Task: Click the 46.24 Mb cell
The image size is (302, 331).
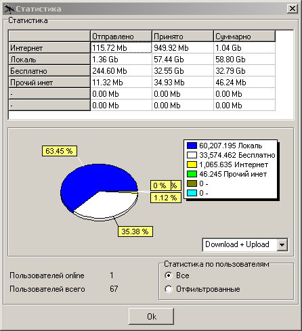Action: tap(244, 82)
